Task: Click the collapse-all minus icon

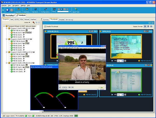Action: pyautogui.click(x=39, y=23)
